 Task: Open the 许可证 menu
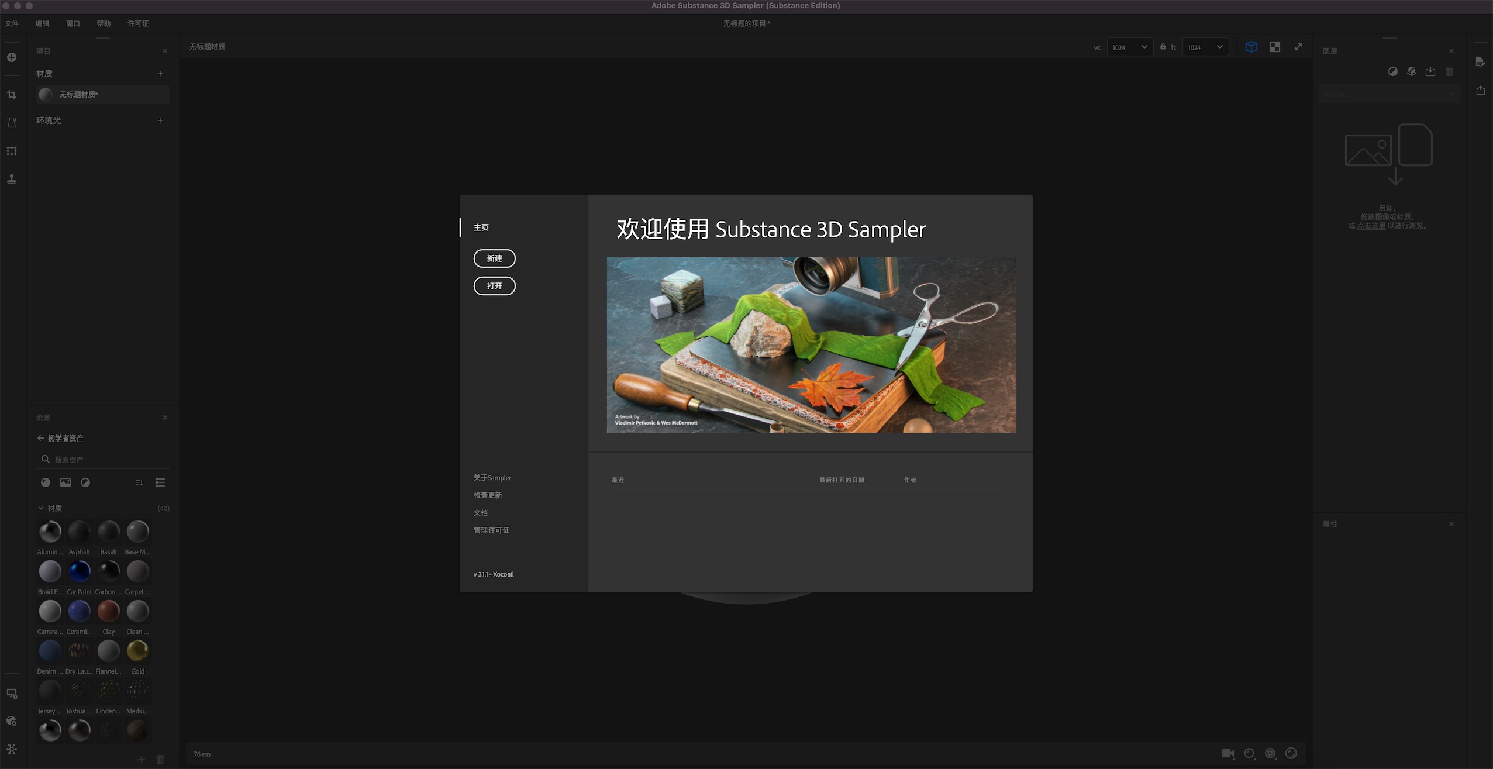[138, 23]
